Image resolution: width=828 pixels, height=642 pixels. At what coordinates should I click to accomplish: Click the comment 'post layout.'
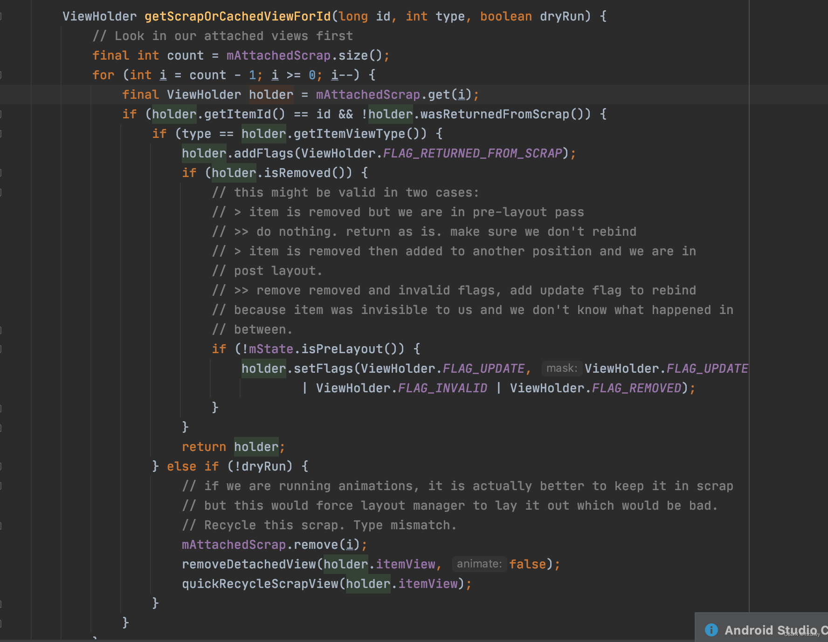pyautogui.click(x=267, y=271)
